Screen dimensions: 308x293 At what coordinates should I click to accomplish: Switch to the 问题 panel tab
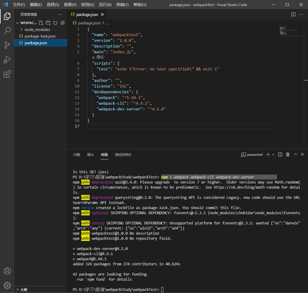tap(77, 155)
